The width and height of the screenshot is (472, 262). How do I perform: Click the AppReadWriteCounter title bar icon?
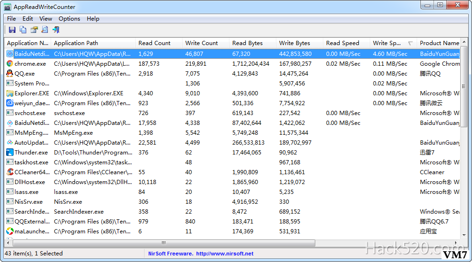click(x=8, y=7)
